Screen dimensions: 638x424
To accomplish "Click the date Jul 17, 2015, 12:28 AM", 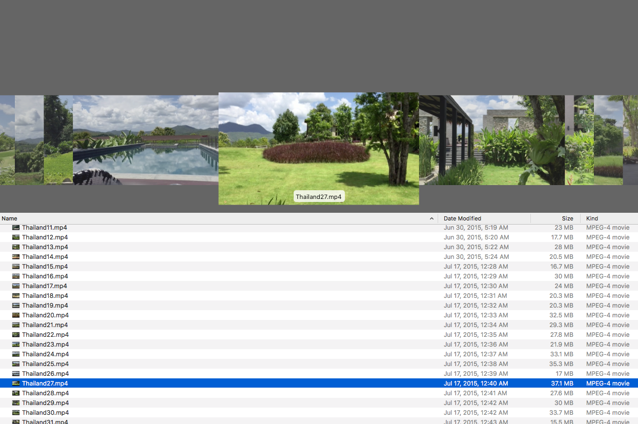I will click(x=476, y=267).
